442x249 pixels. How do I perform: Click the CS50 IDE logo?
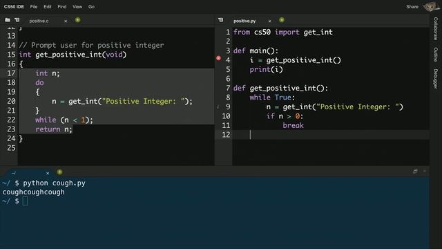(x=14, y=7)
